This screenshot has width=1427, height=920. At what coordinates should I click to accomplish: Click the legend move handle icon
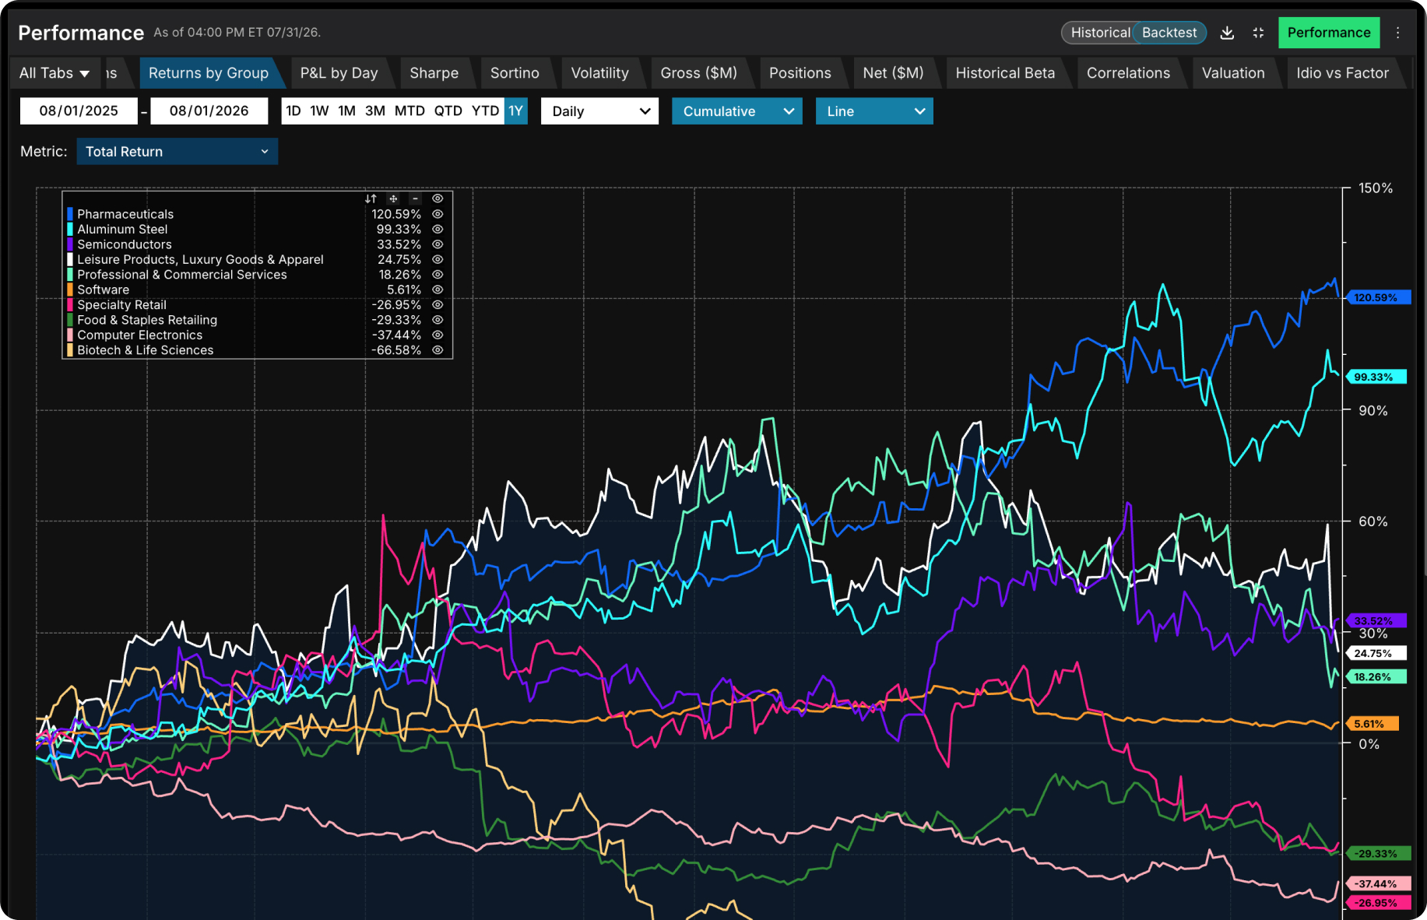393,198
